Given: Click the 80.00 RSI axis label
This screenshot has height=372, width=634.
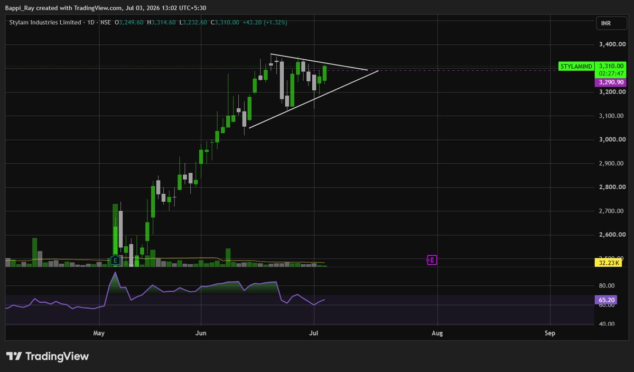Looking at the screenshot, I should 607,286.
